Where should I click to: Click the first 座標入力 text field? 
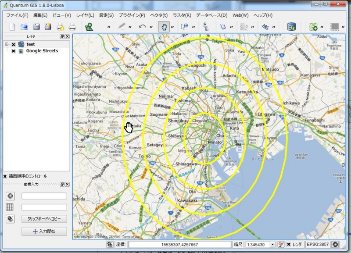[44, 196]
